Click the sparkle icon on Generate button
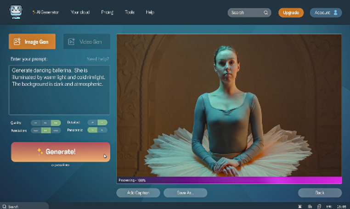The height and width of the screenshot is (209, 350). tap(40, 152)
